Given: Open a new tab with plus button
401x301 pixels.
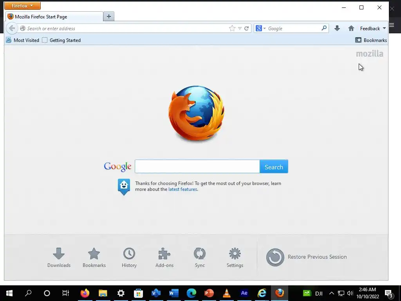Looking at the screenshot, I should [109, 16].
